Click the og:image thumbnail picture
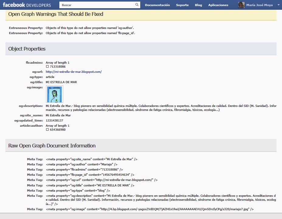This screenshot has width=282, height=219. 55,94
